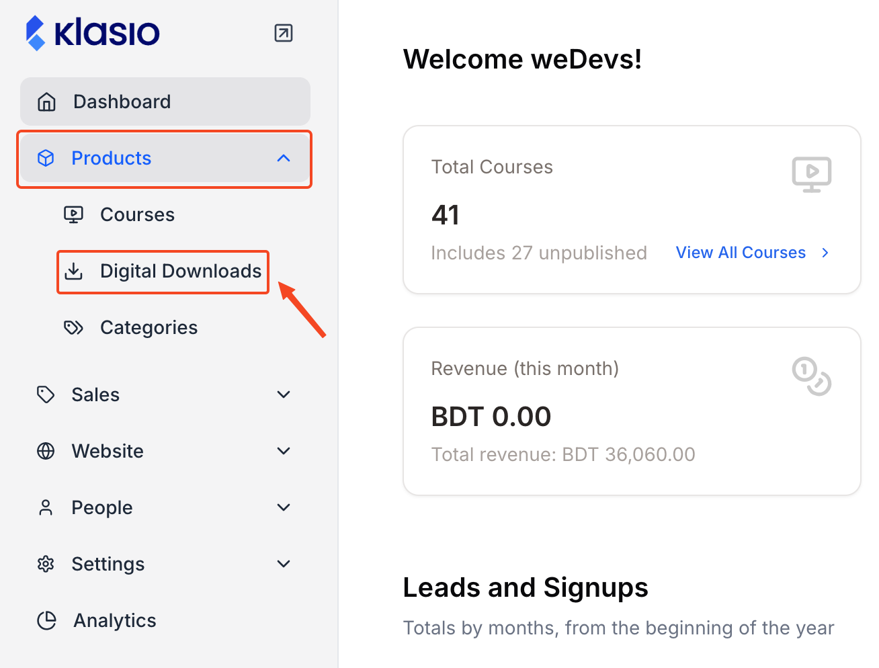The height and width of the screenshot is (668, 879).
Task: Click the Sales tag icon
Action: pyautogui.click(x=46, y=394)
